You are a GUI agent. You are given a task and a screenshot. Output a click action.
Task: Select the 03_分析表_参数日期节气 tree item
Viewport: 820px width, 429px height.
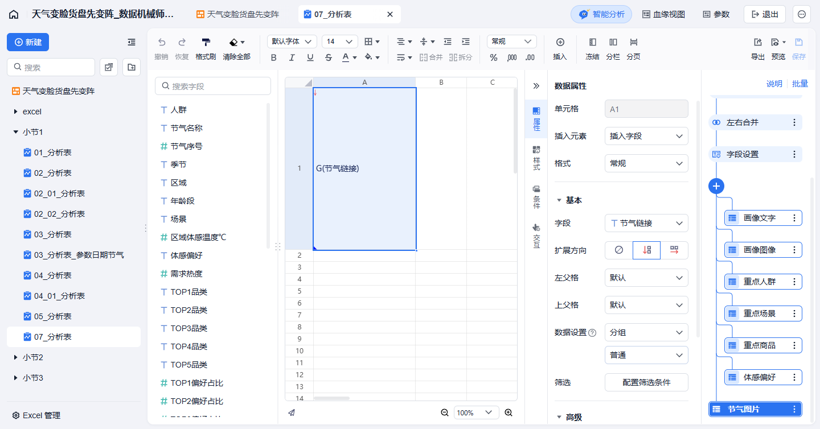(x=73, y=255)
